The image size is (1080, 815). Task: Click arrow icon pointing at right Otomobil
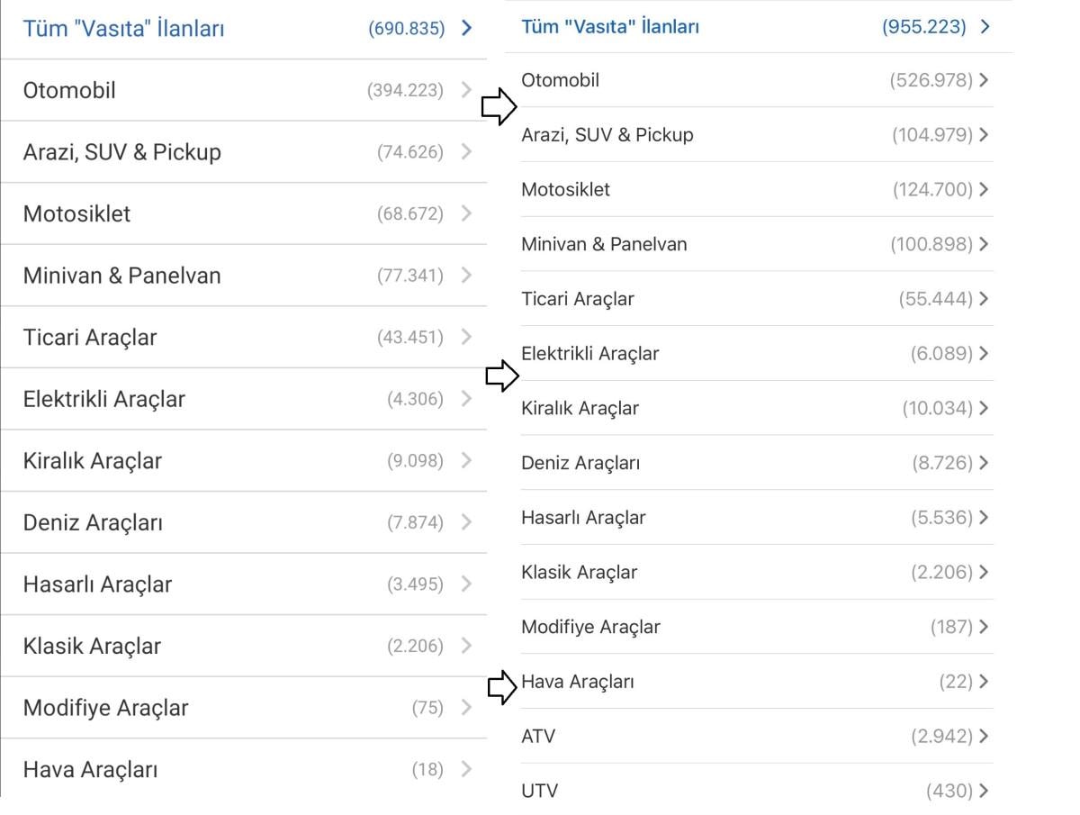(x=499, y=108)
